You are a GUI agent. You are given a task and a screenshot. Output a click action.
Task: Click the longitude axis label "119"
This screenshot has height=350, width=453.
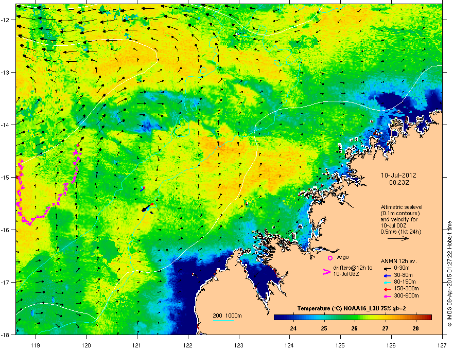(x=36, y=345)
